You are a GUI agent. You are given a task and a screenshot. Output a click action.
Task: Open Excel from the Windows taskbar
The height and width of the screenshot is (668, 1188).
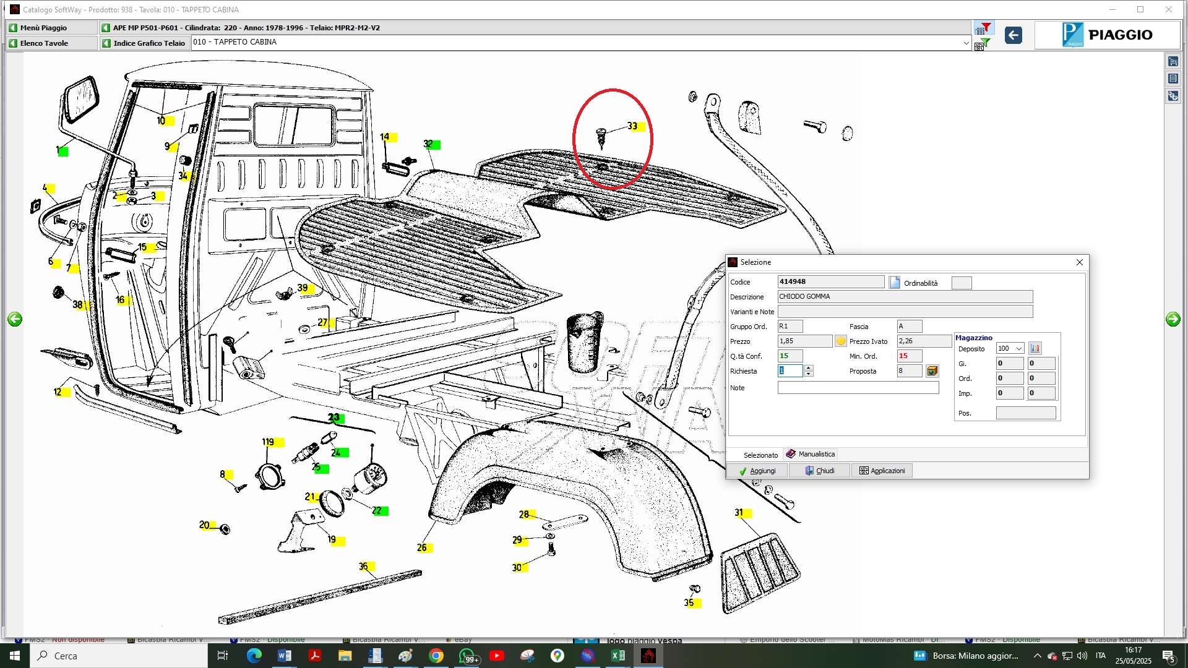618,656
